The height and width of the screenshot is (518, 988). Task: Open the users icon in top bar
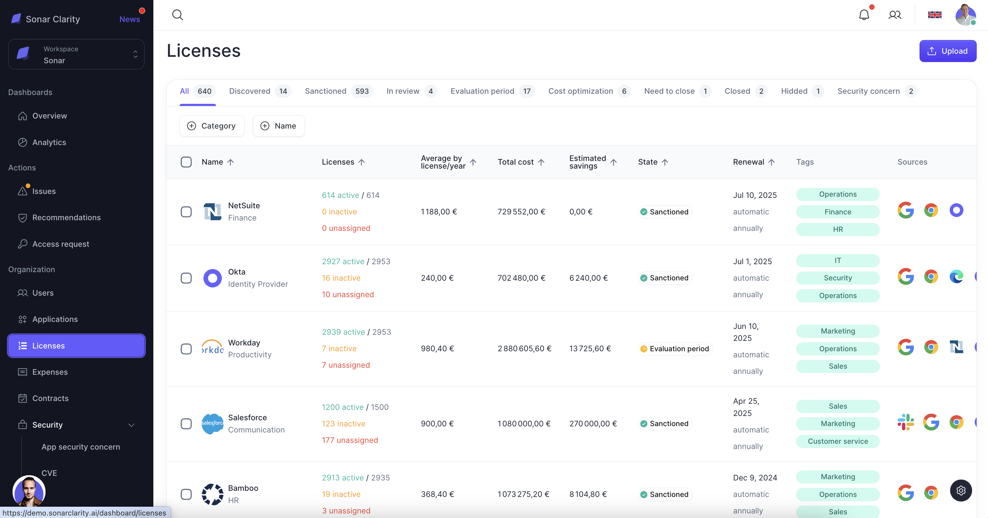tap(895, 15)
